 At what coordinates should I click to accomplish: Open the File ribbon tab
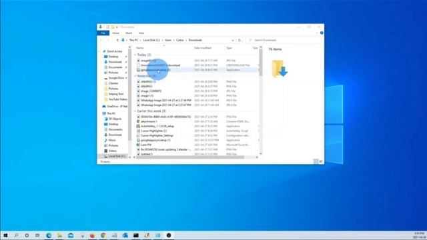pos(103,33)
